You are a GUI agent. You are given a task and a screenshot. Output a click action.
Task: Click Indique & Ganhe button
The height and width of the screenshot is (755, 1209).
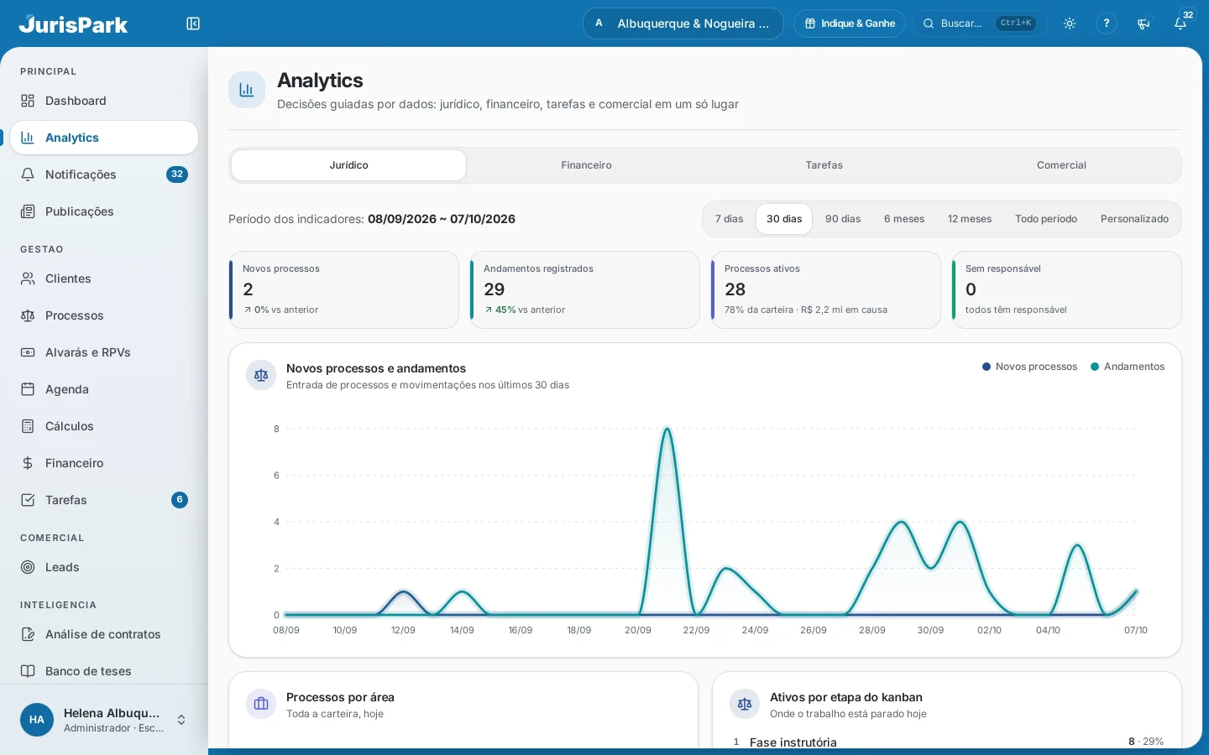850,23
